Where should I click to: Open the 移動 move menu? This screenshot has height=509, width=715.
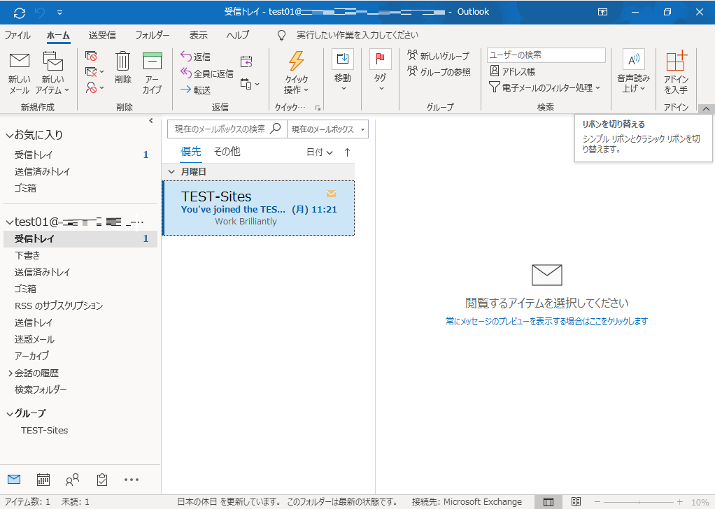[x=342, y=69]
